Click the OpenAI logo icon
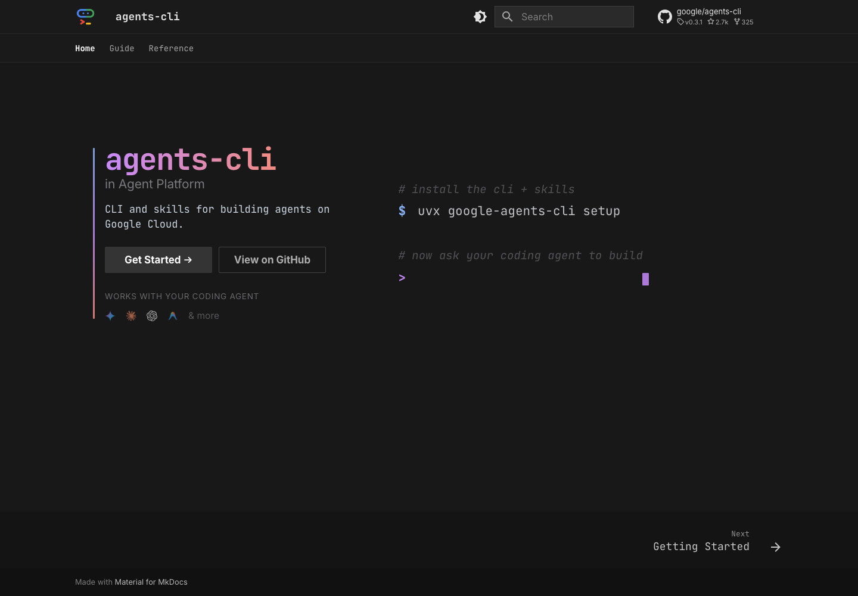The width and height of the screenshot is (858, 596). (152, 316)
